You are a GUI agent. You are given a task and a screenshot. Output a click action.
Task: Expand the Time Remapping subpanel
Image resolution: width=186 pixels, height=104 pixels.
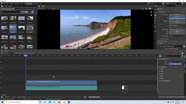click(x=164, y=39)
